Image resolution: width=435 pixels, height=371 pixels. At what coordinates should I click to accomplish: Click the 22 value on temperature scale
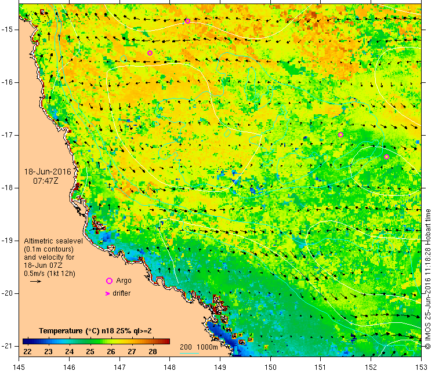(27, 352)
